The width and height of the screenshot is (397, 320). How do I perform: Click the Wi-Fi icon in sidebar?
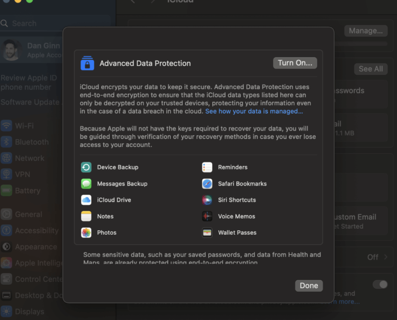click(6, 126)
